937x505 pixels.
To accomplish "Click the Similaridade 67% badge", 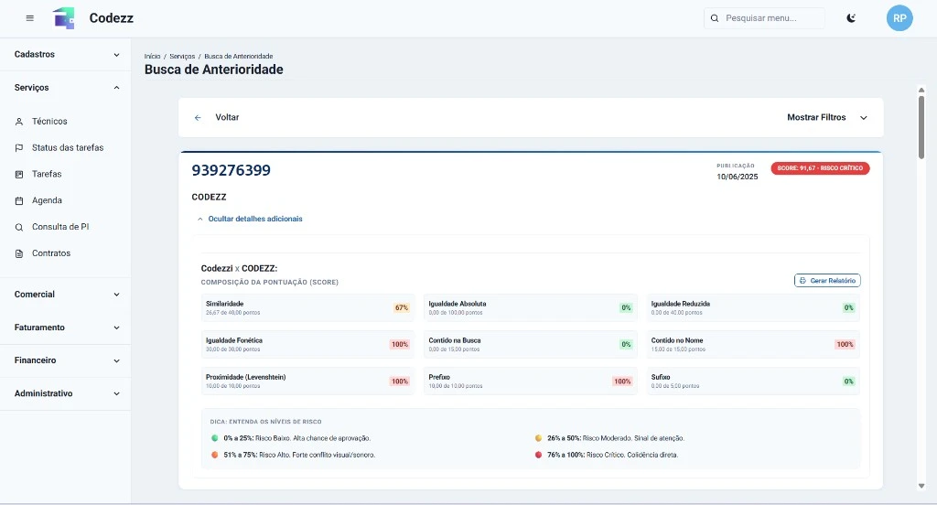I will pos(402,307).
